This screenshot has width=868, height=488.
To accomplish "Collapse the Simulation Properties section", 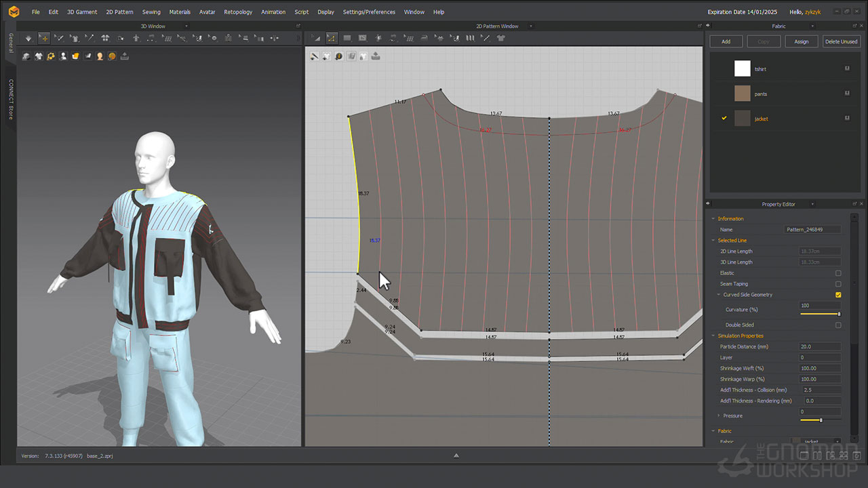I will click(x=713, y=335).
